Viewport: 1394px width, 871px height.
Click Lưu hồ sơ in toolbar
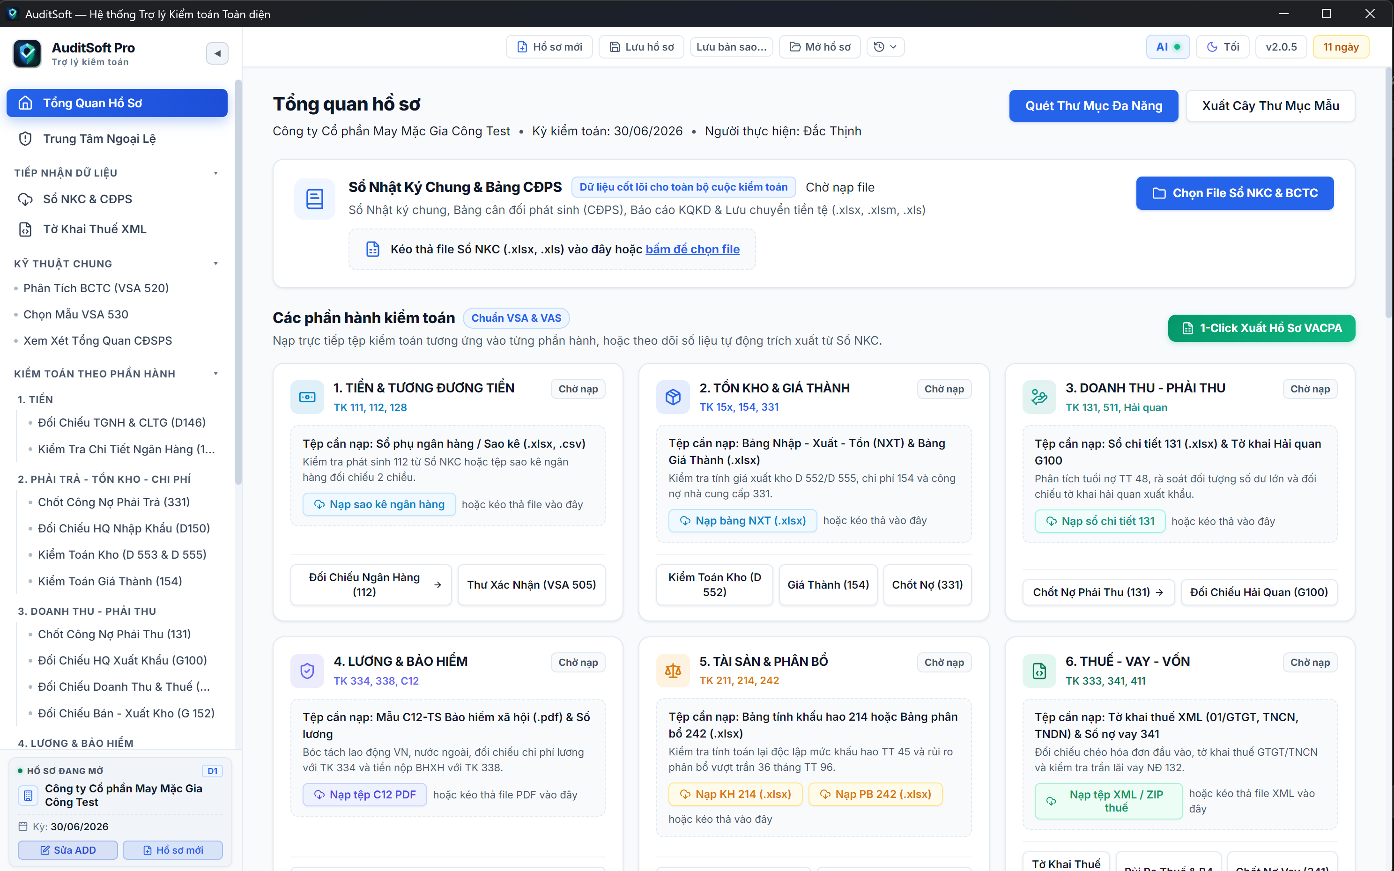coord(641,47)
